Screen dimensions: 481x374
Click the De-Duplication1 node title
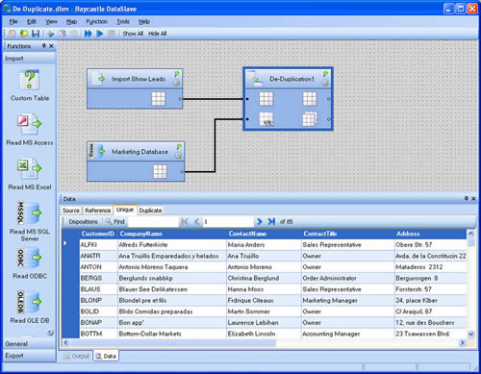291,79
